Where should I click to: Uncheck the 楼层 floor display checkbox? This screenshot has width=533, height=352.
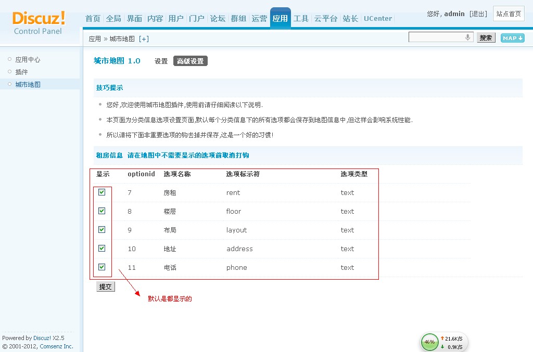[x=102, y=211]
